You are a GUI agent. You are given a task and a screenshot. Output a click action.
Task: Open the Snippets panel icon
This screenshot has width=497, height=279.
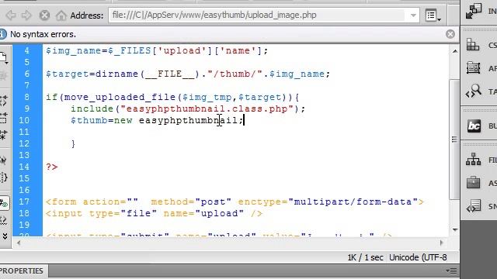point(473,206)
